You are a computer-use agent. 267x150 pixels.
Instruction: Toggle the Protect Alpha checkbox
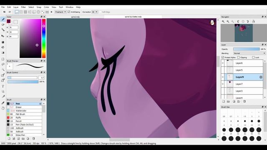click(223, 57)
